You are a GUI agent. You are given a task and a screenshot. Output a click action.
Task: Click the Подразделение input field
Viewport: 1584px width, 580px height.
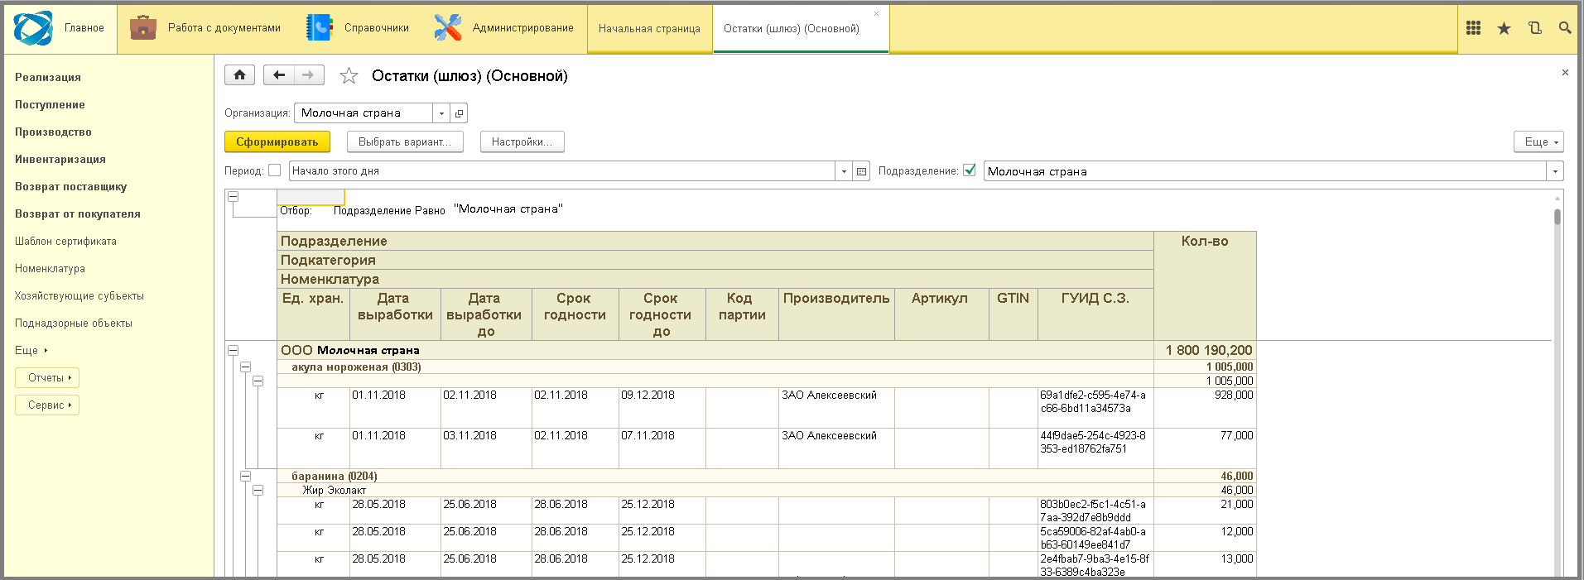(1264, 171)
